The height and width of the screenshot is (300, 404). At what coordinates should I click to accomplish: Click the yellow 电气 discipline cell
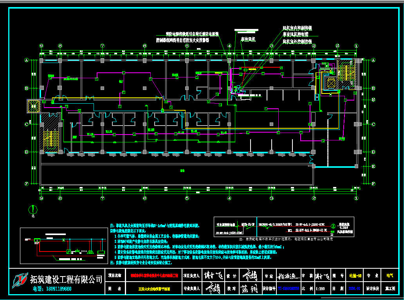click(x=390, y=275)
